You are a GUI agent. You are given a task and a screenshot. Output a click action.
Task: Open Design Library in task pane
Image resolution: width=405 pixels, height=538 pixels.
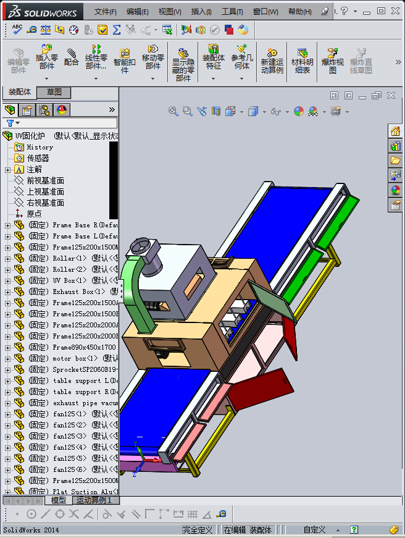395,146
